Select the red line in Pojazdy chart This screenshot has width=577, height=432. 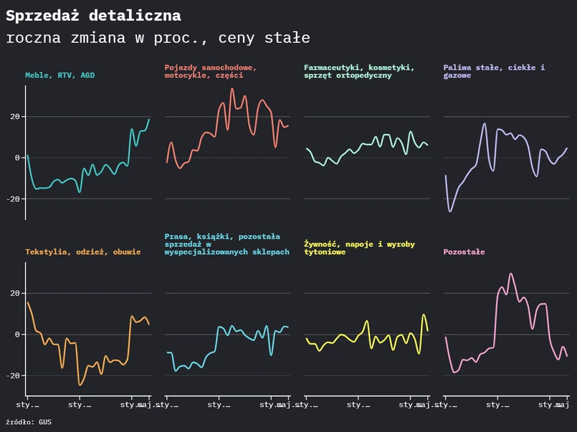click(232, 90)
